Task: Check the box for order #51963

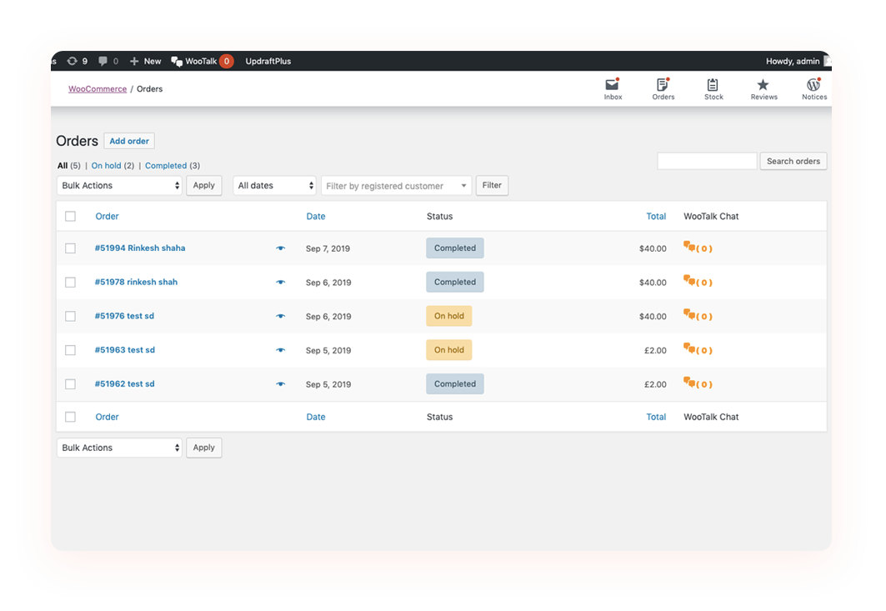Action: point(70,350)
